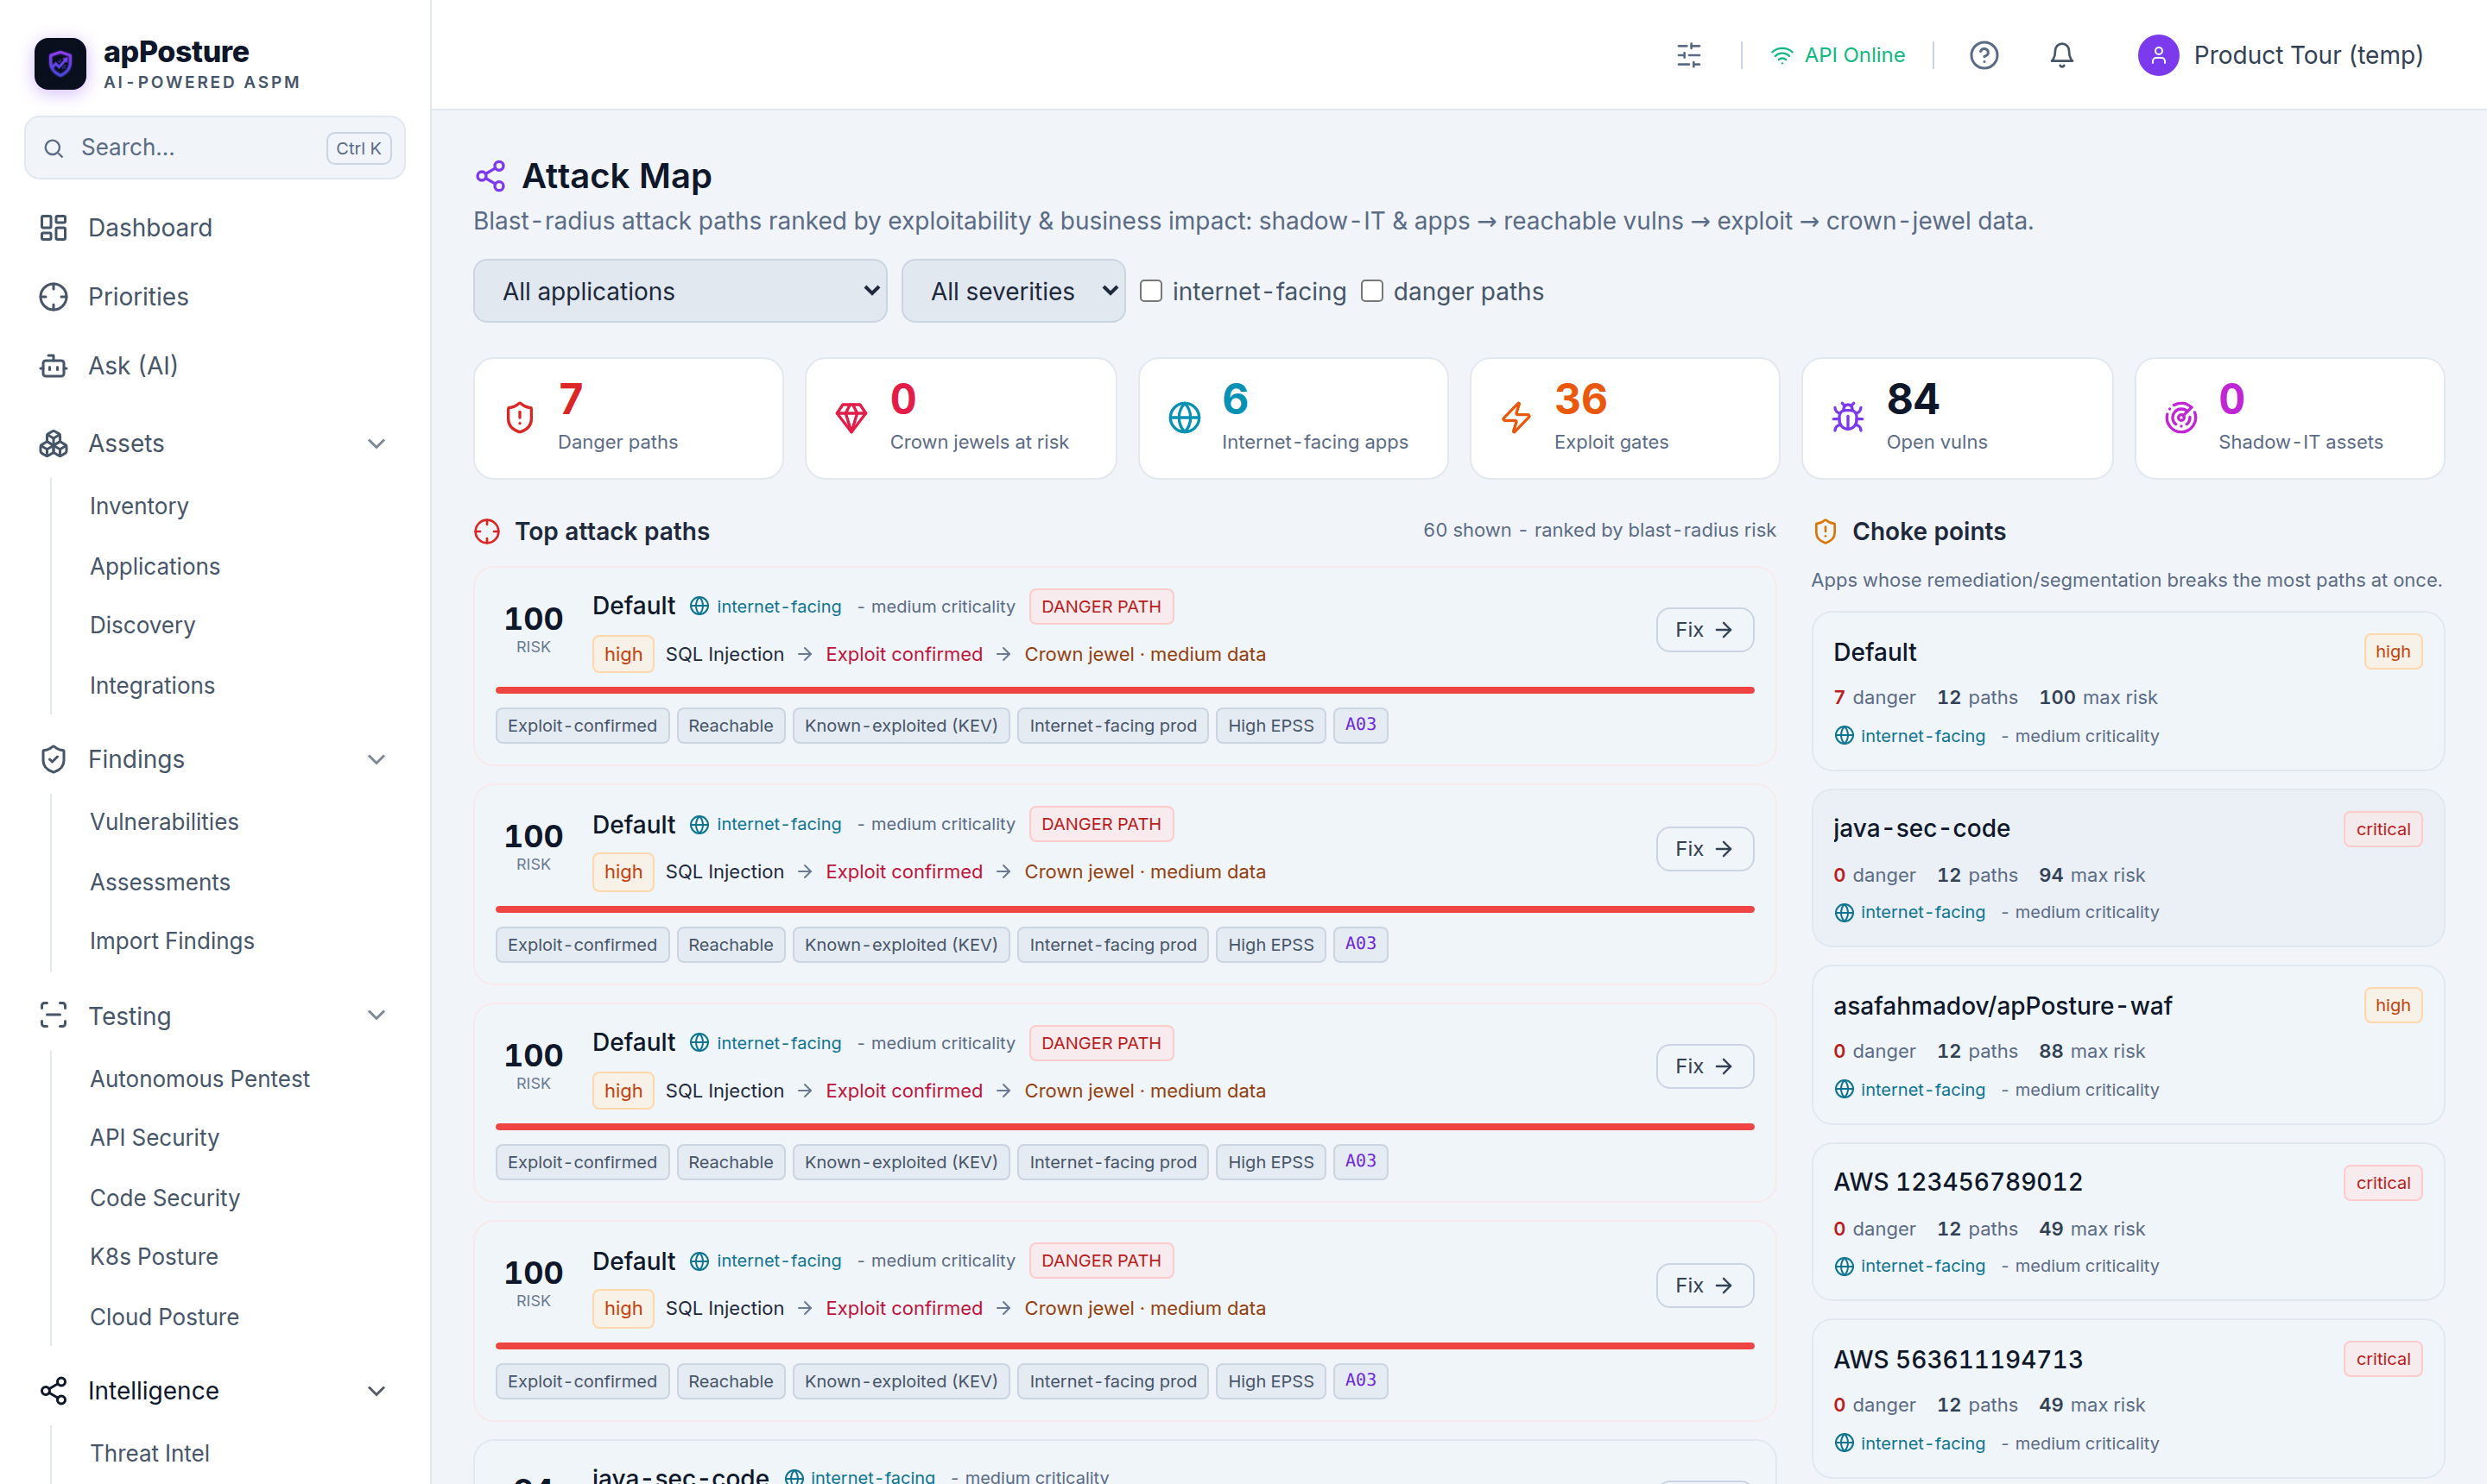2487x1484 pixels.
Task: Navigate to Applications
Action: (155, 567)
